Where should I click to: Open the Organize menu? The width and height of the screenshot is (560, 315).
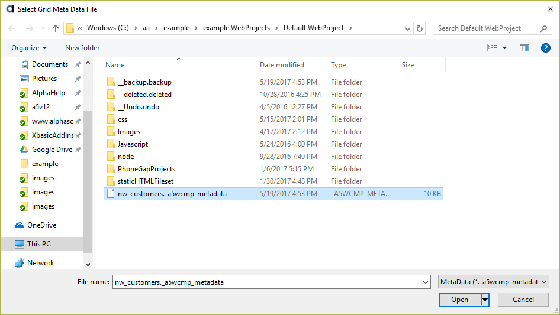29,48
